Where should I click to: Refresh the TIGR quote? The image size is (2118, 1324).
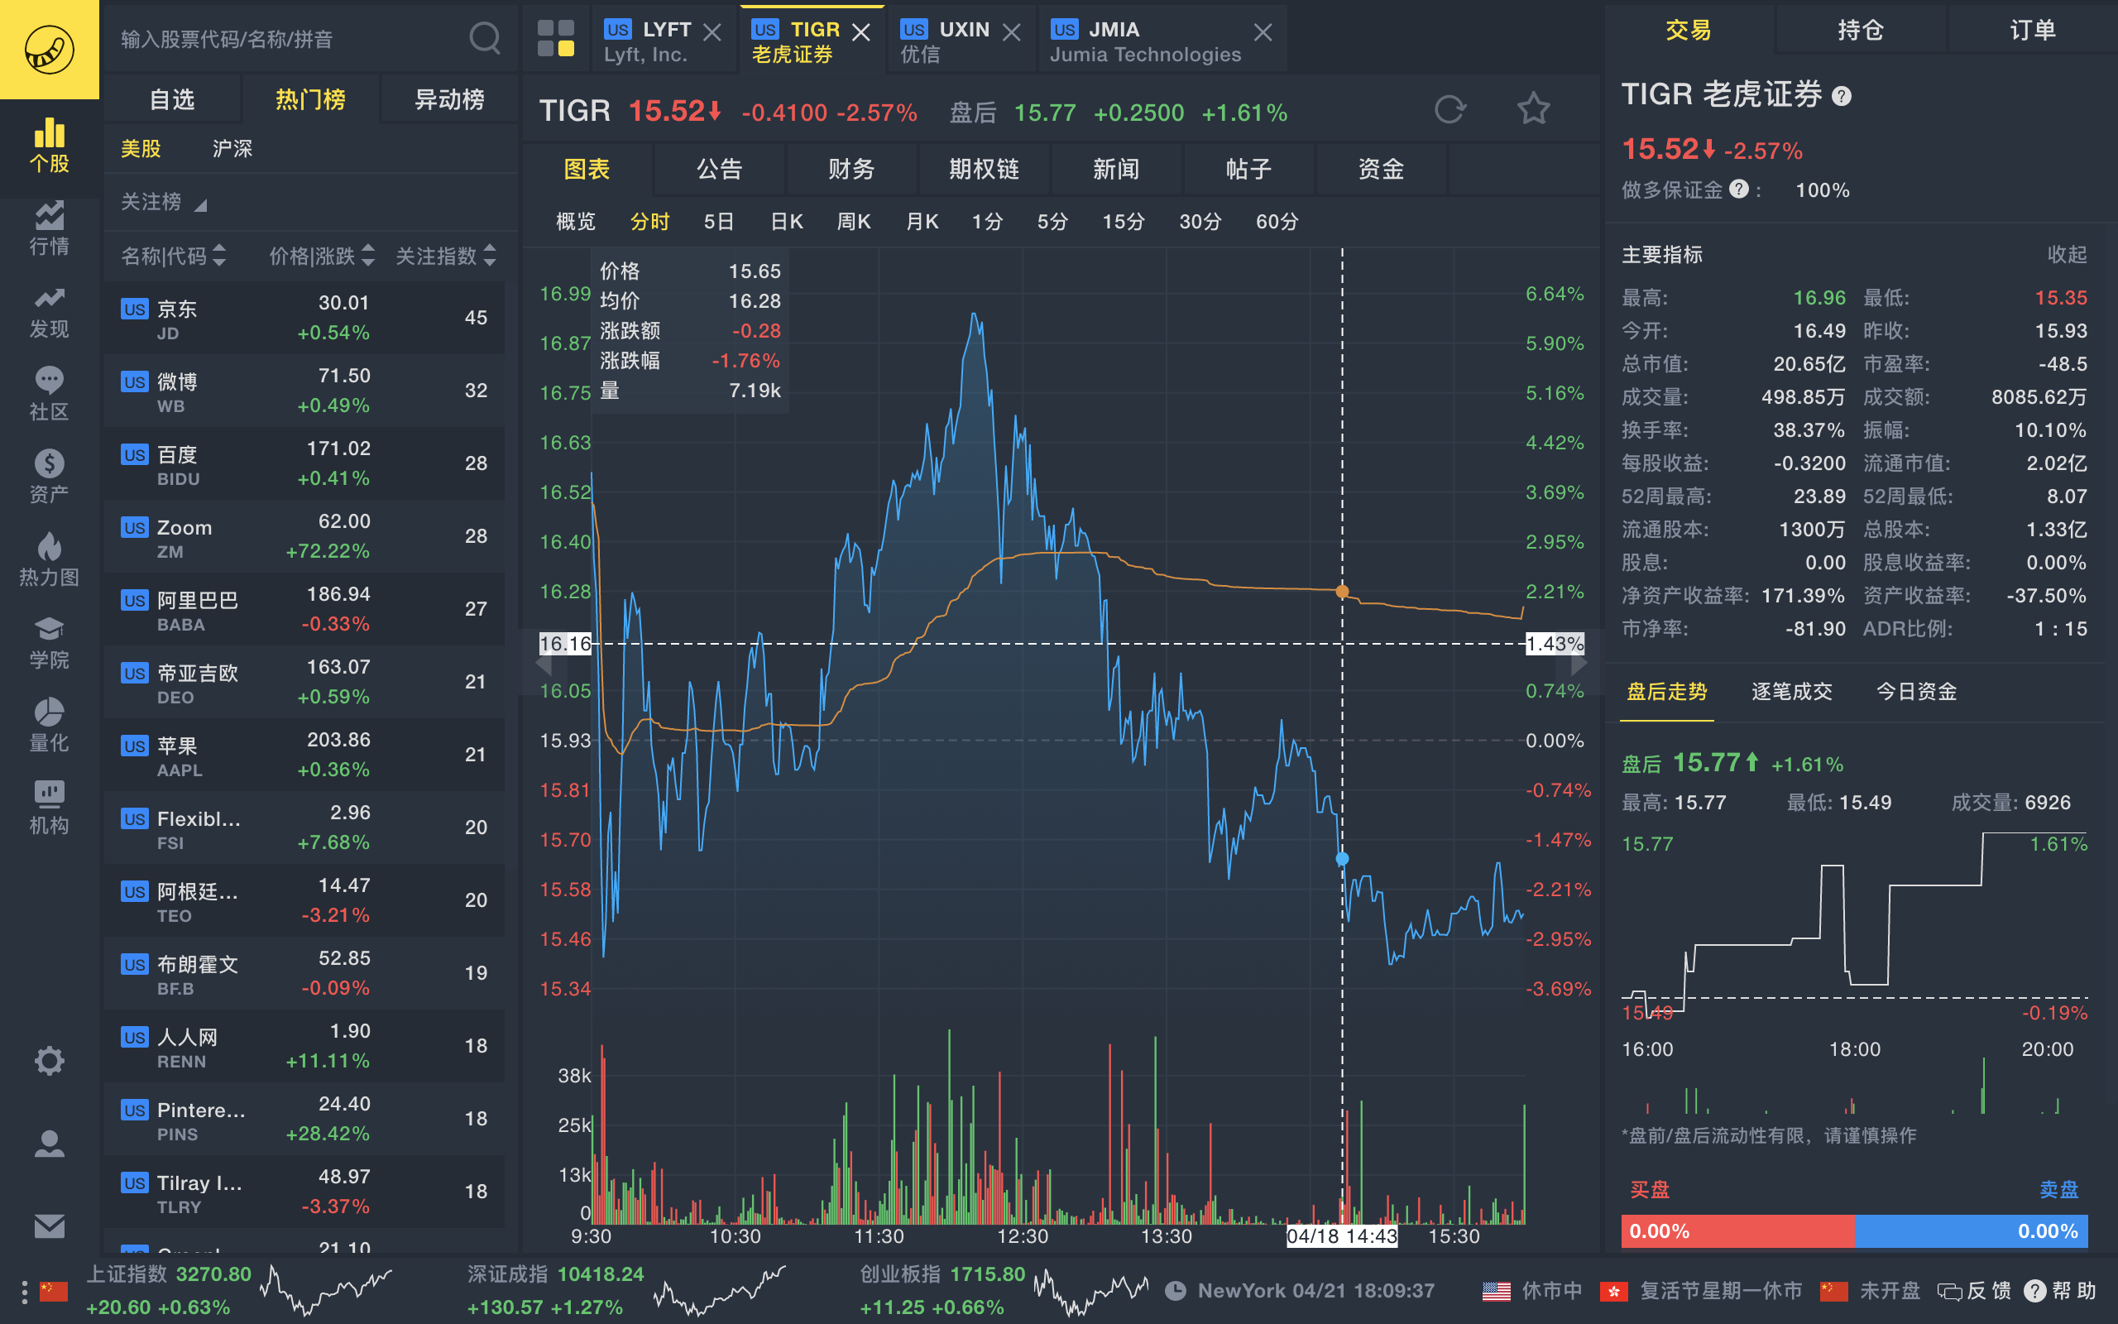click(x=1450, y=109)
